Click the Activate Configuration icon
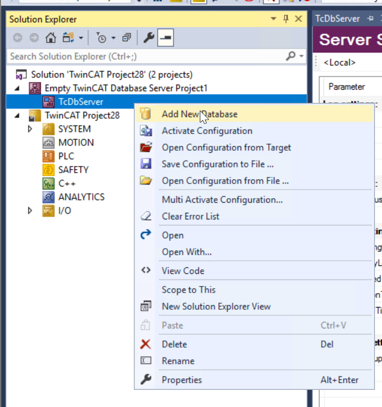The image size is (382, 407). 146,131
